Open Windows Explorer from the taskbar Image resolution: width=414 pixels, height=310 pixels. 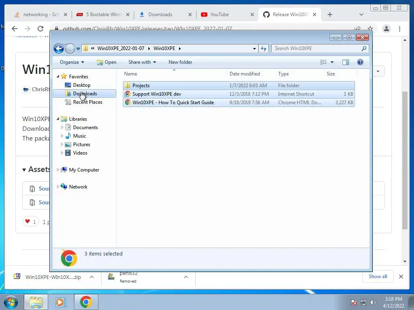tap(36, 302)
